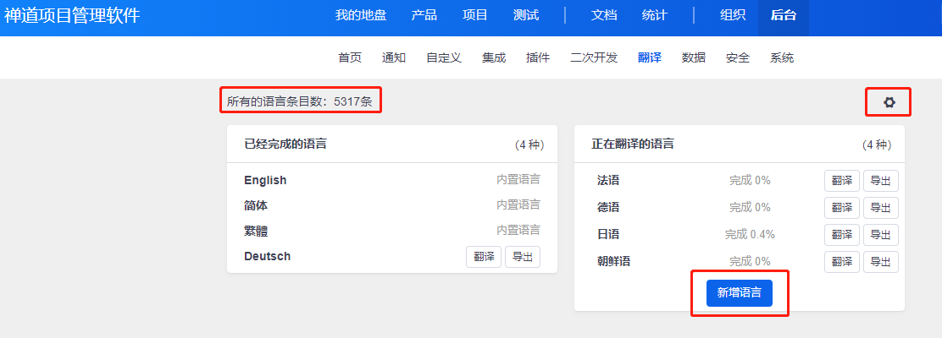The width and height of the screenshot is (942, 338).
Task: Open 组织 in top navigation
Action: pyautogui.click(x=733, y=15)
